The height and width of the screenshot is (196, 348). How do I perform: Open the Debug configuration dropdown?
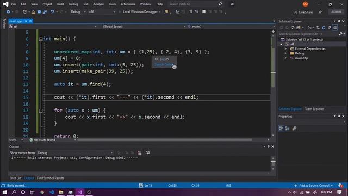tap(78, 12)
